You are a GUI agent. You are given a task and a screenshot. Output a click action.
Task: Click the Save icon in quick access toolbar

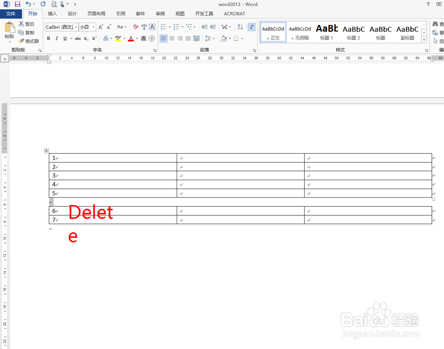point(18,4)
